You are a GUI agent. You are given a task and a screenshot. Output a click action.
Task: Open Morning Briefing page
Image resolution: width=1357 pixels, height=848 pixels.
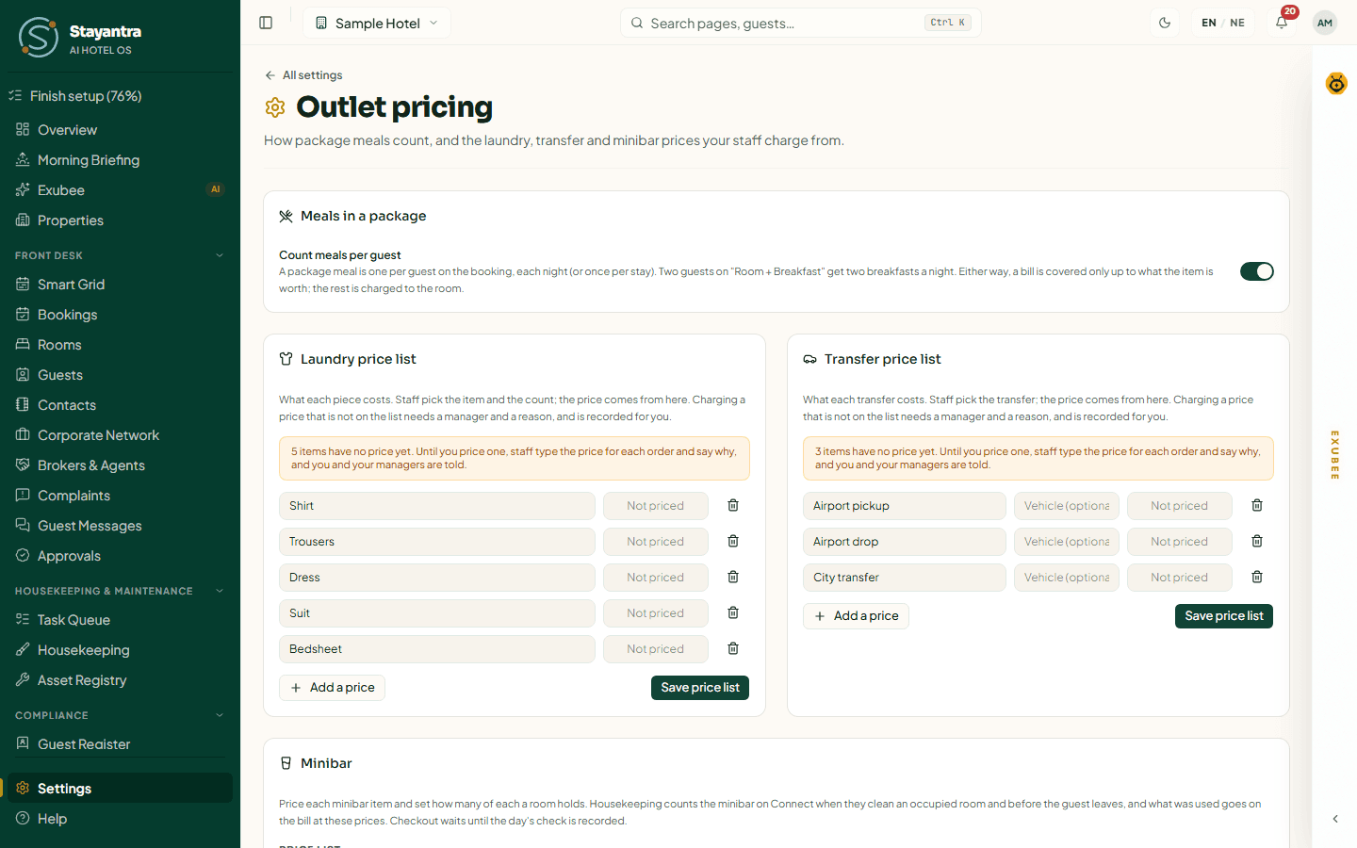[x=120, y=160]
